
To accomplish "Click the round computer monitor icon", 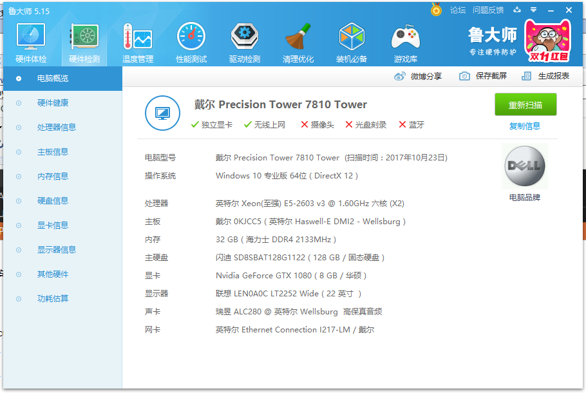I will (162, 113).
